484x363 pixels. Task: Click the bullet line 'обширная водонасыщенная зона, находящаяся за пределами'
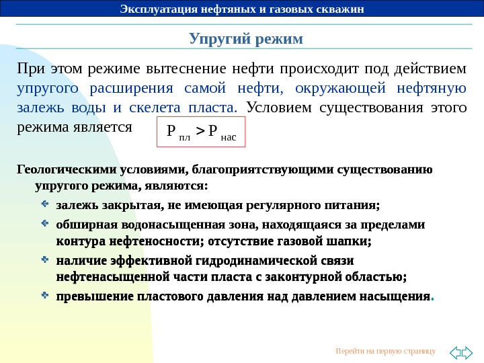tap(241, 225)
